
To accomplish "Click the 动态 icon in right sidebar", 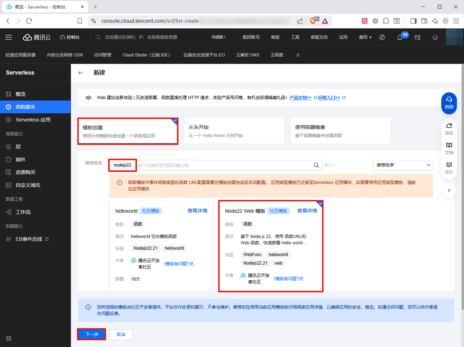I will [449, 129].
